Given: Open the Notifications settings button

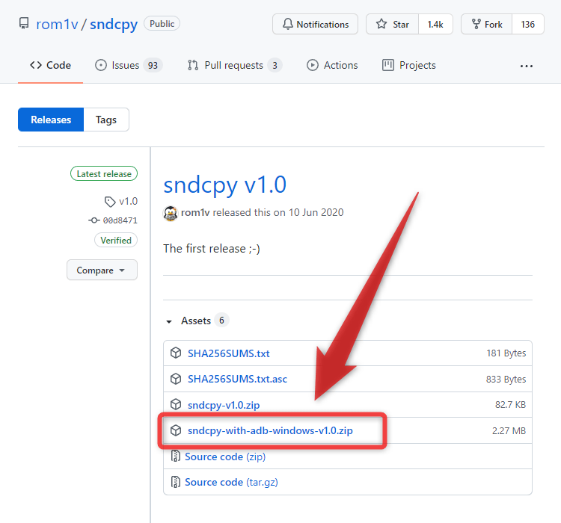Looking at the screenshot, I should 315,25.
